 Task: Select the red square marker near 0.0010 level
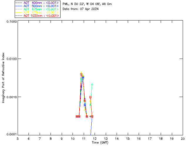(x=90, y=97)
